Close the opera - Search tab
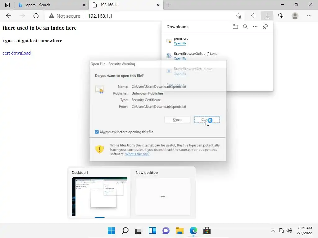This screenshot has height=238, width=318. [84, 5]
